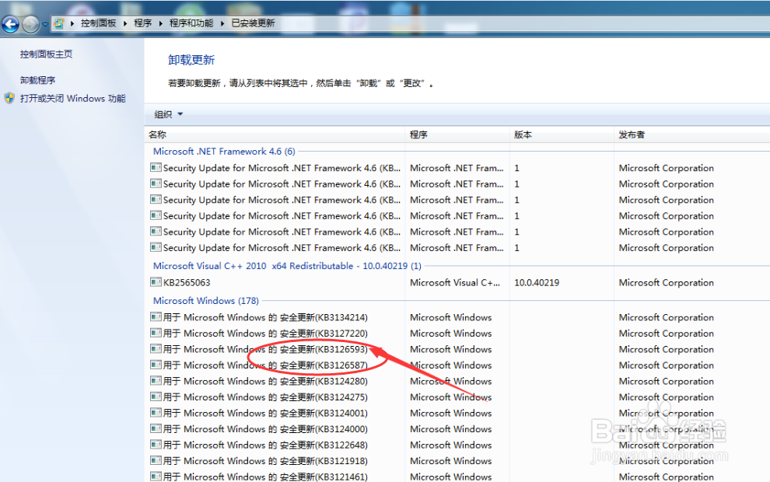Open the recent pages dropdown arrow

(x=44, y=24)
